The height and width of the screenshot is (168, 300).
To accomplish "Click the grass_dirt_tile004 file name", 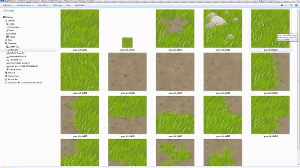I will [x=270, y=50].
